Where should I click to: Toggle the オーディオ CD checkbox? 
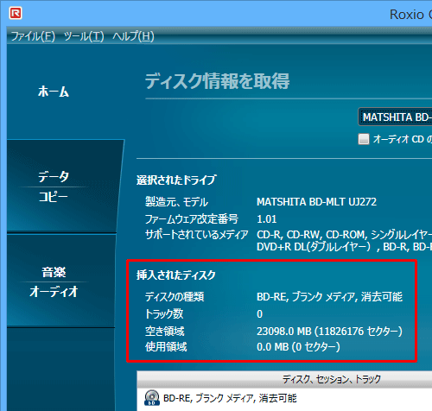364,139
